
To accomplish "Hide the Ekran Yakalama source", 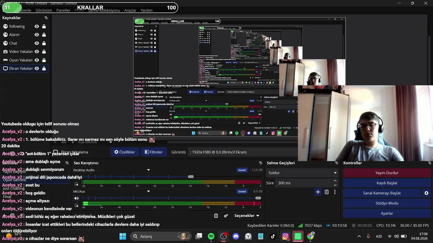I will coord(37,69).
